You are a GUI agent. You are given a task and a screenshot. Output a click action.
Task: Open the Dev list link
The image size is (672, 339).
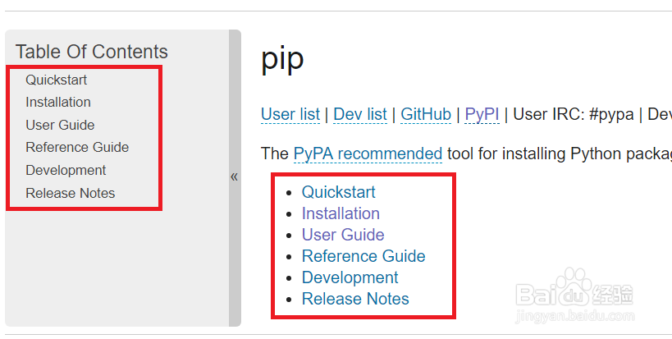[x=359, y=114]
